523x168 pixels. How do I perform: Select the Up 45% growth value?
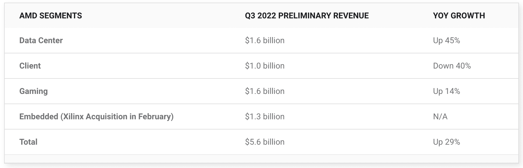click(x=446, y=40)
